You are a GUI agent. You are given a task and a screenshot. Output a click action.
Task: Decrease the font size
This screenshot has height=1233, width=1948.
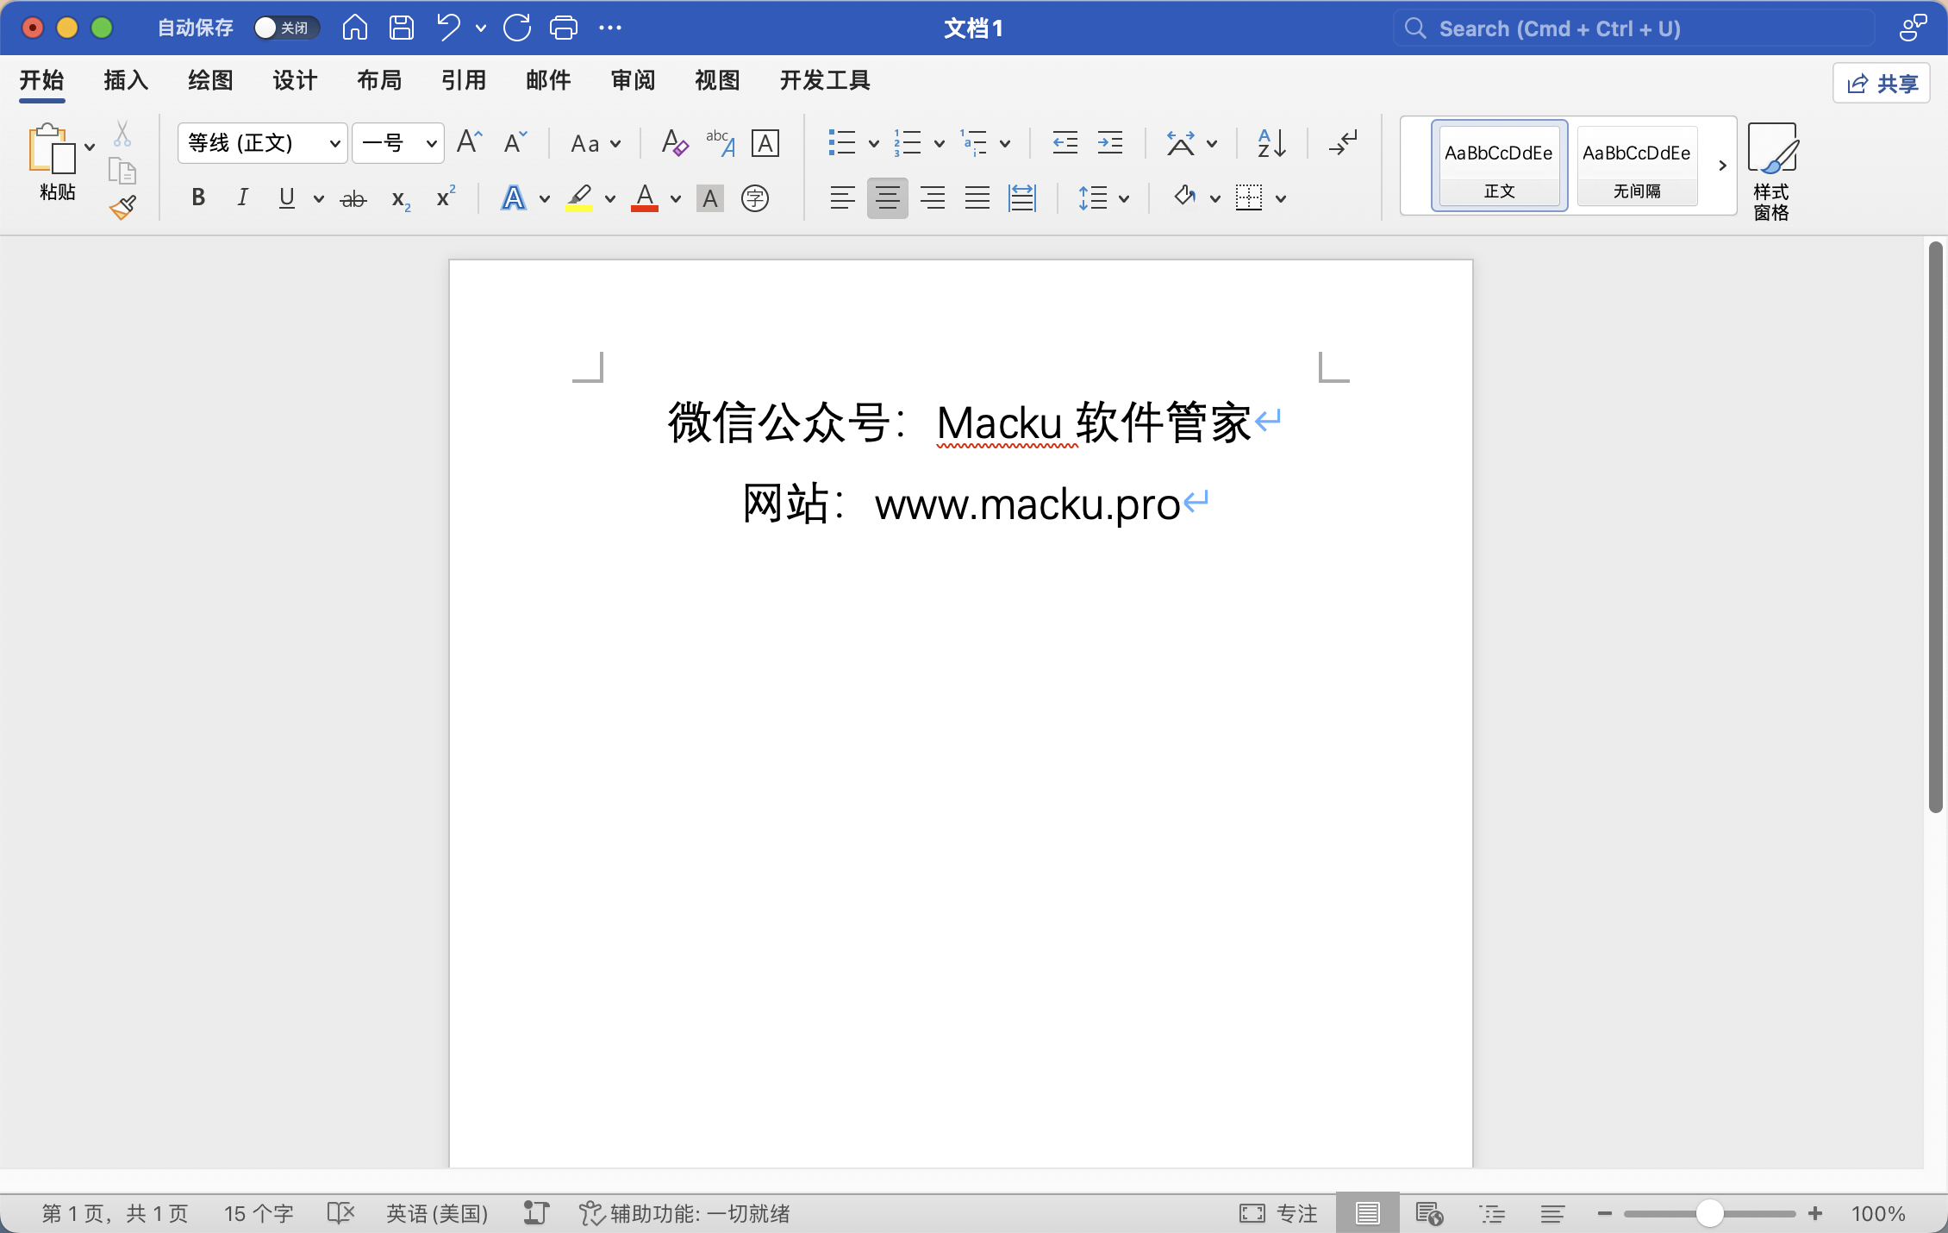point(515,142)
